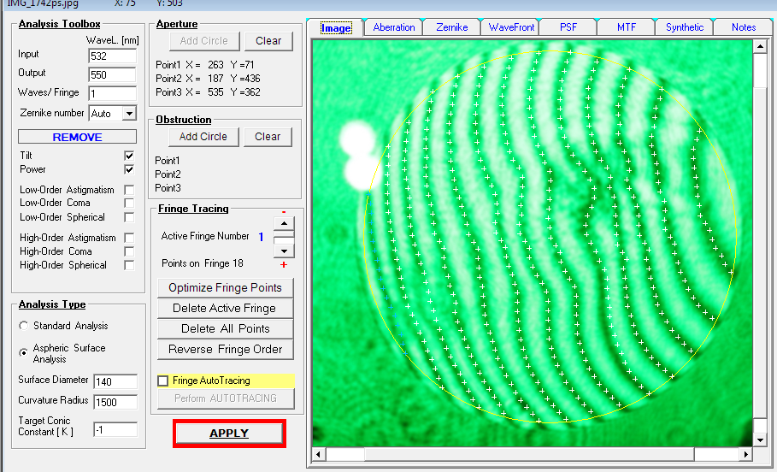Screen dimensions: 777x472
Task: Enable Low-Order Astigmatism removal
Action: click(x=129, y=190)
